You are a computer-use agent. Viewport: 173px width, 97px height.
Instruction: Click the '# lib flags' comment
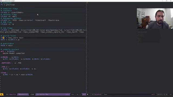[6, 28]
